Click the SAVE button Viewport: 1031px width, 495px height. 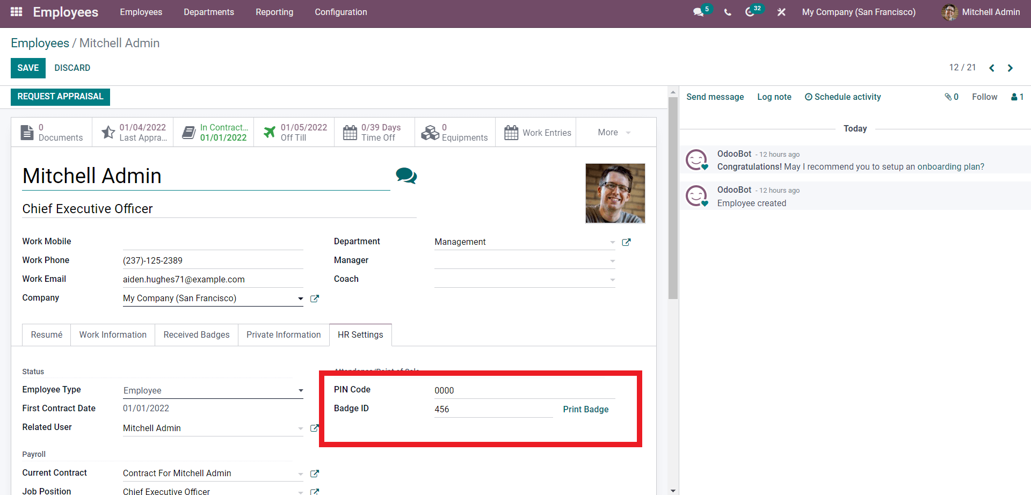pos(28,68)
